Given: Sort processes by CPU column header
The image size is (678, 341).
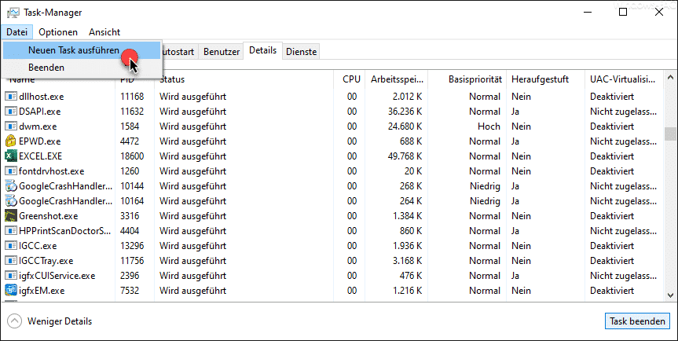Looking at the screenshot, I should click(351, 79).
